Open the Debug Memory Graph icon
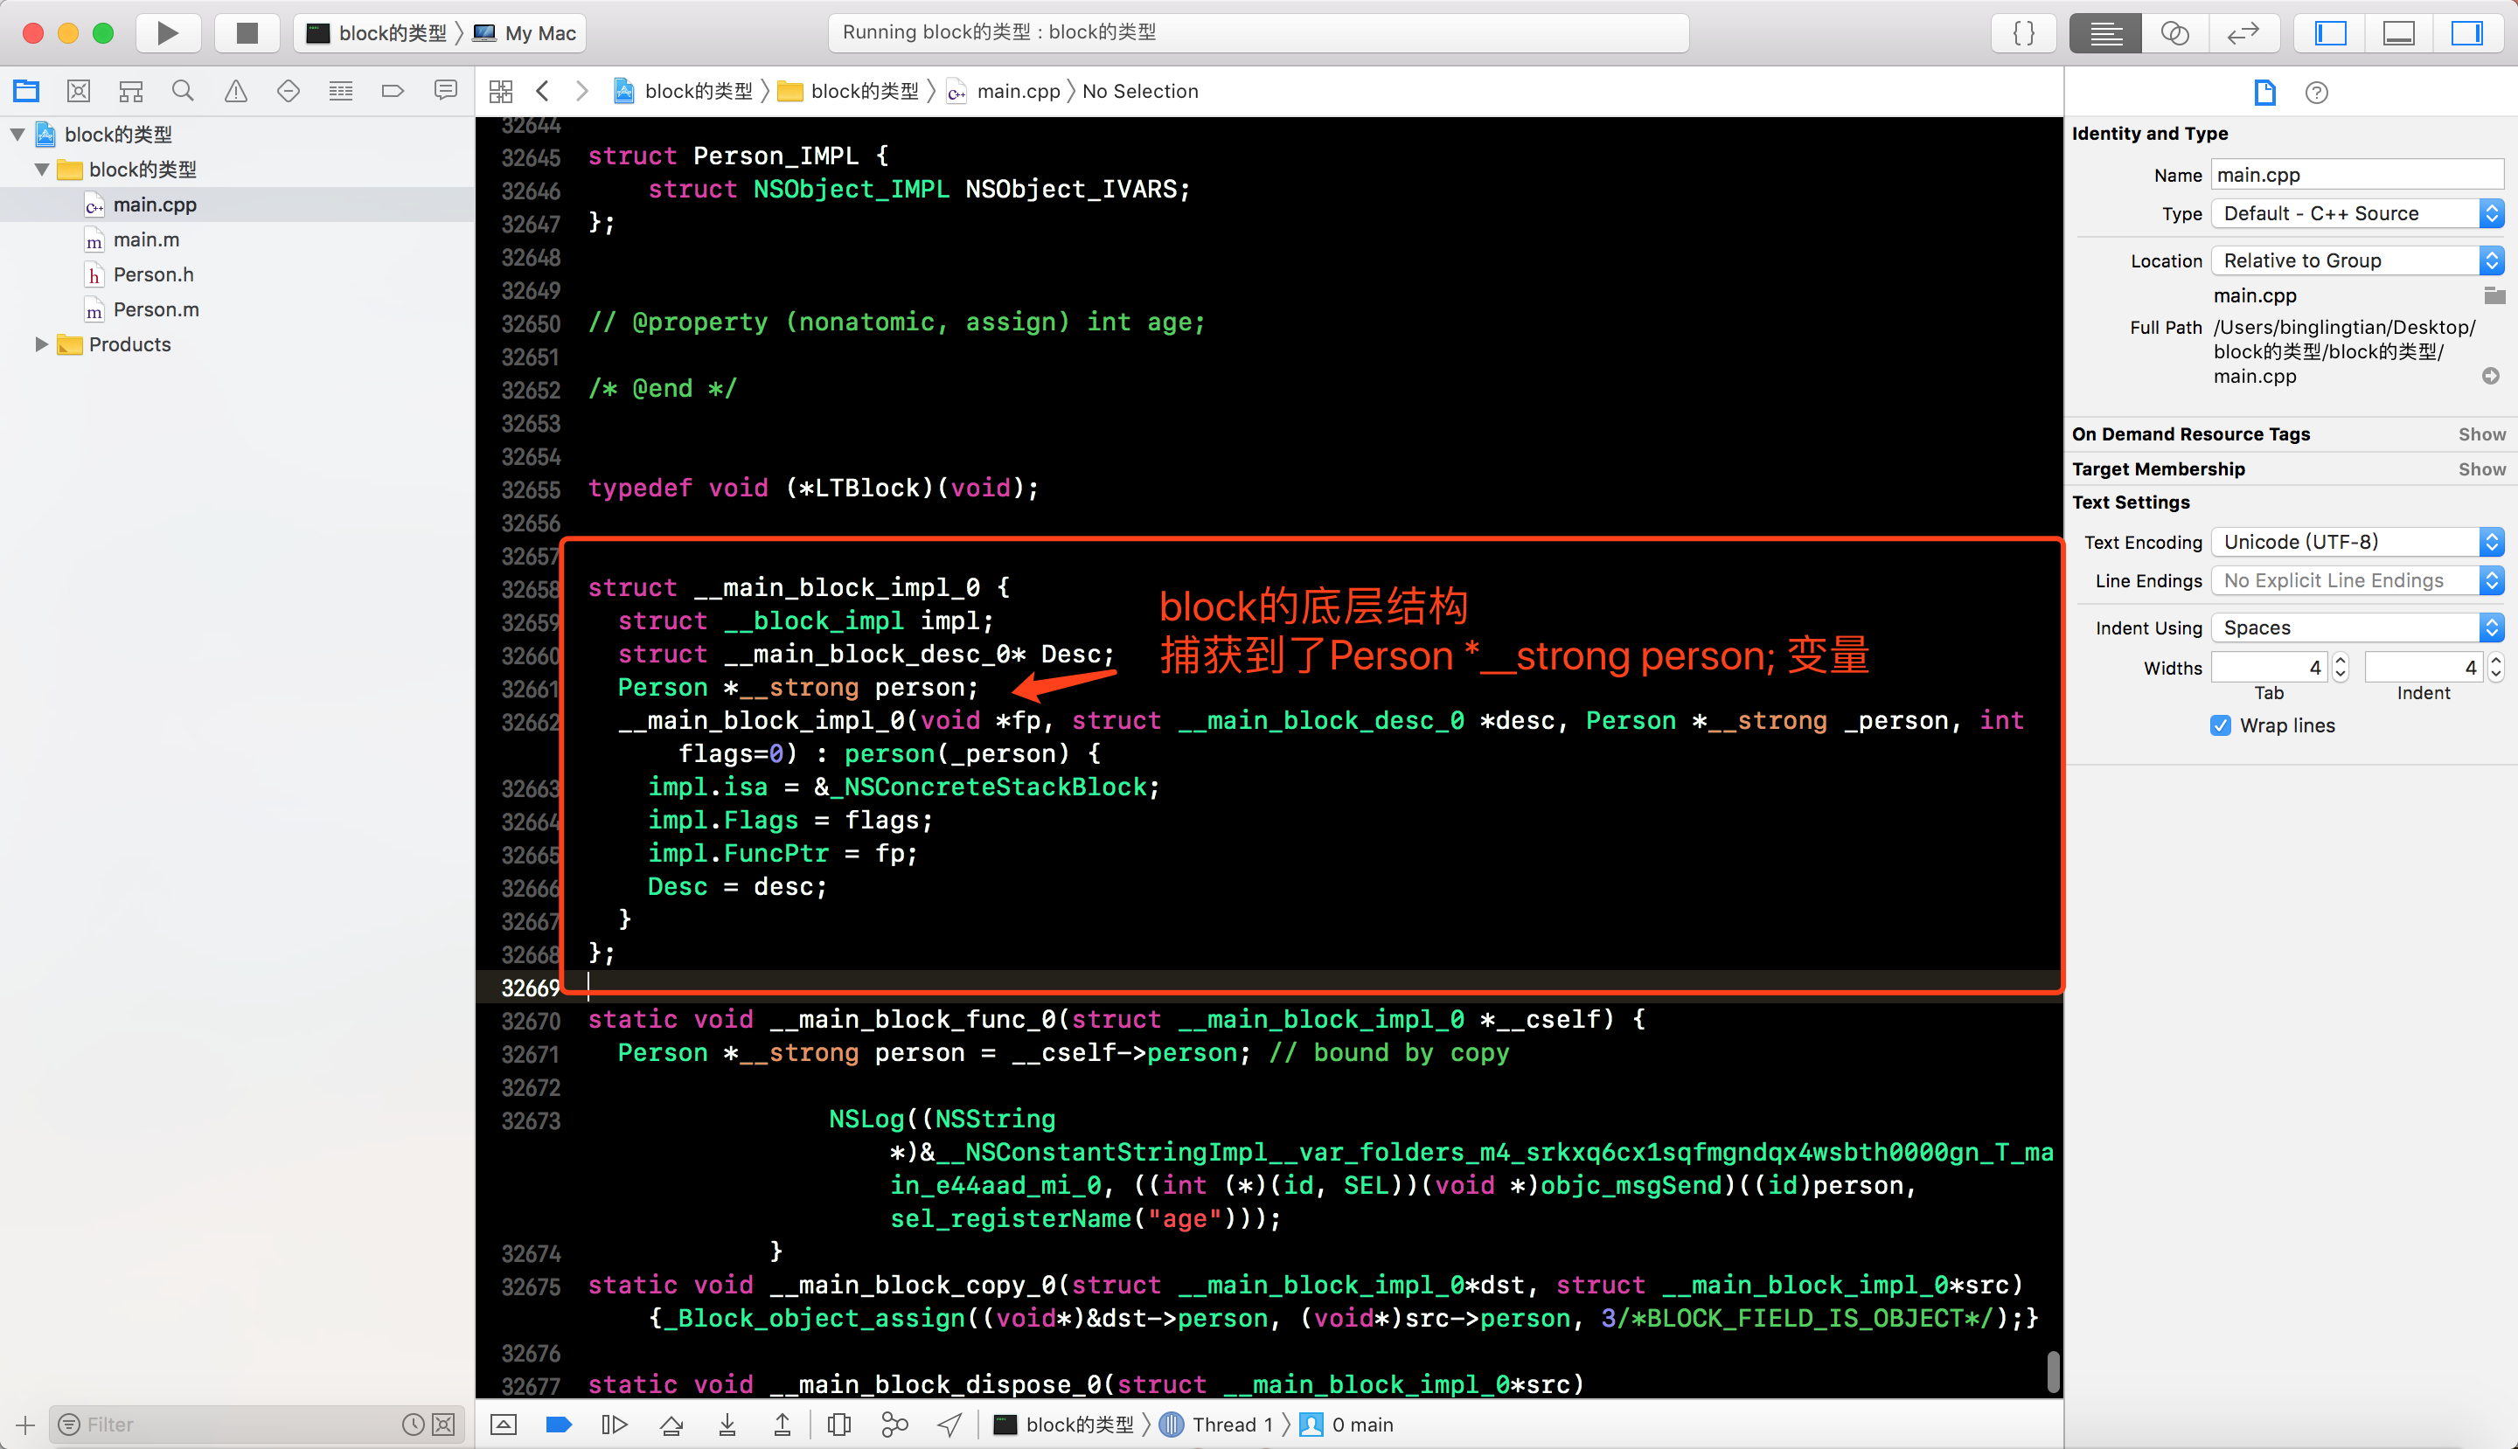Viewport: 2518px width, 1449px height. tap(894, 1425)
